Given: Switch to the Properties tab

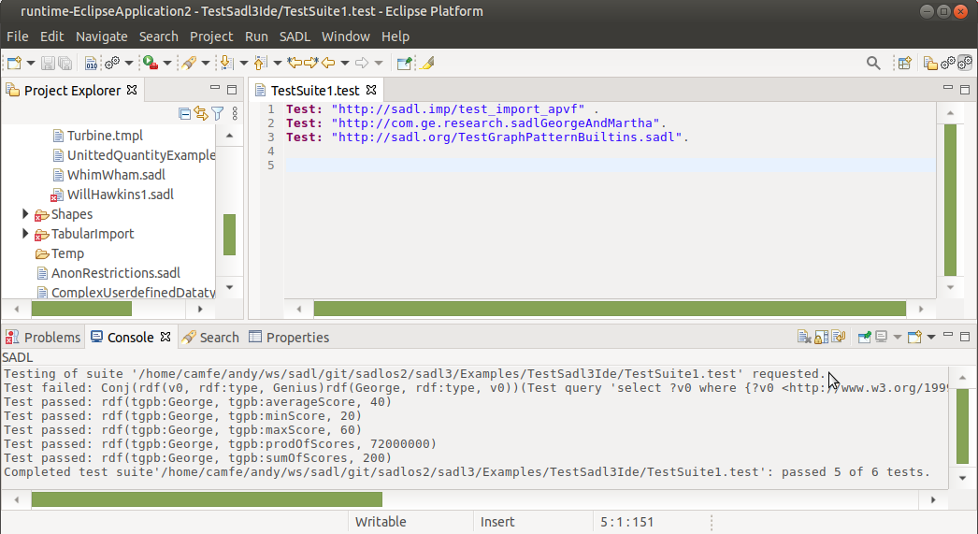Looking at the screenshot, I should tap(289, 338).
